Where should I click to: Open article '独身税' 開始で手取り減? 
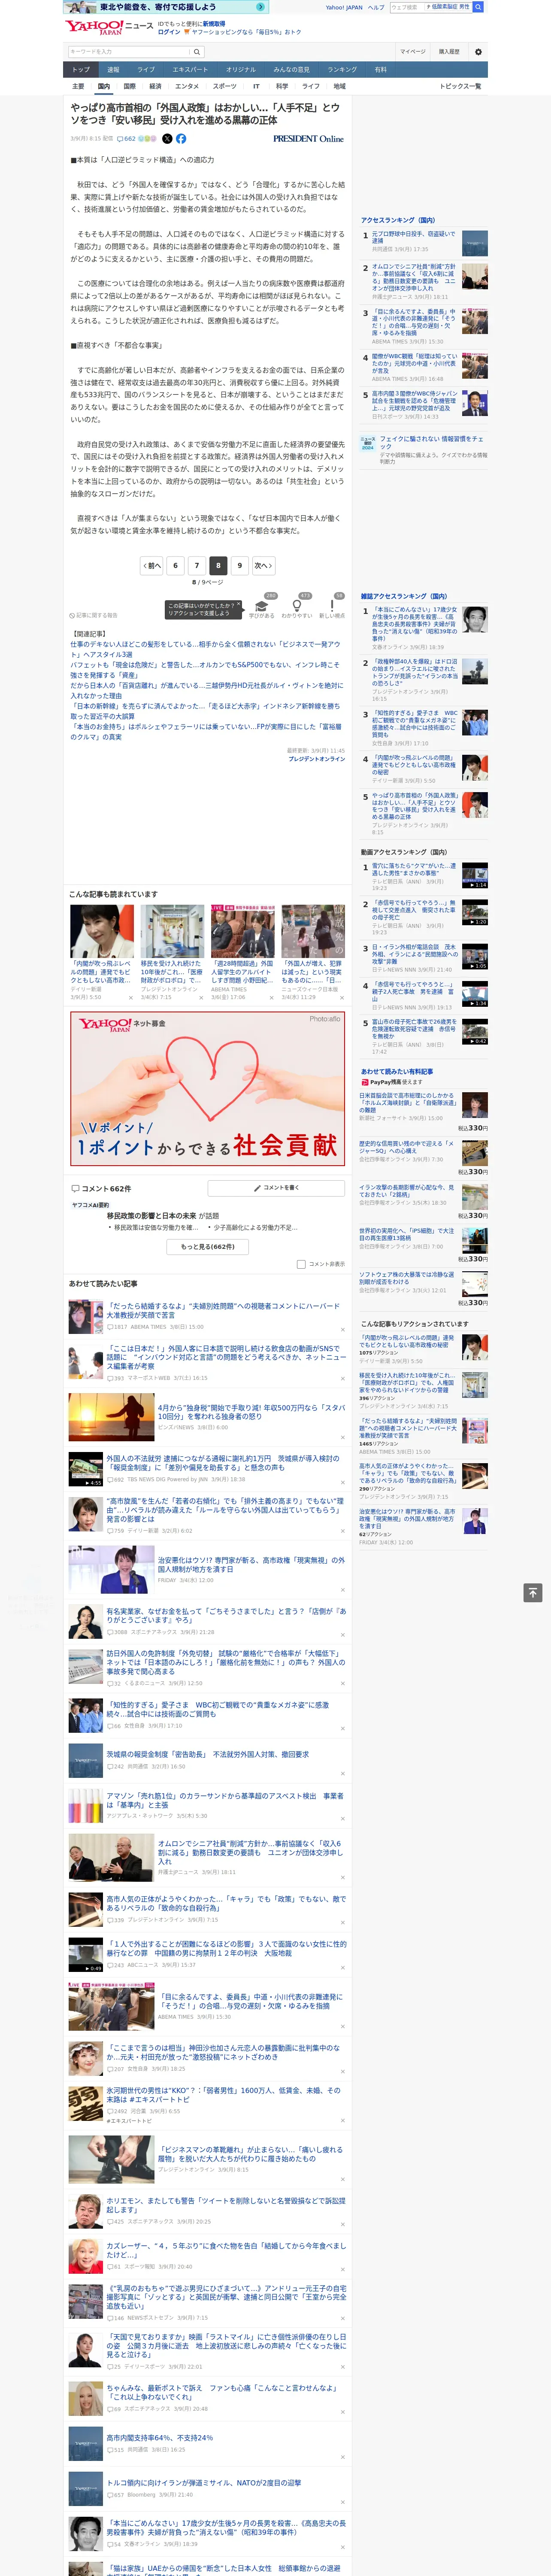click(x=251, y=1412)
